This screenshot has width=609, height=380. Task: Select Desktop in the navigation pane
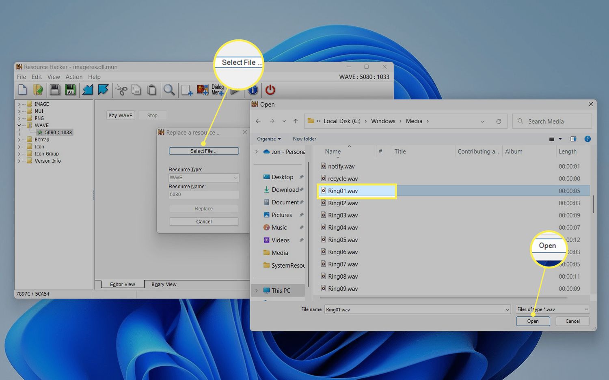click(283, 177)
